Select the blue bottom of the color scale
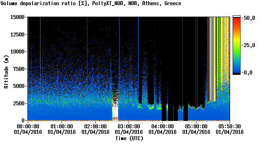 tap(237, 69)
